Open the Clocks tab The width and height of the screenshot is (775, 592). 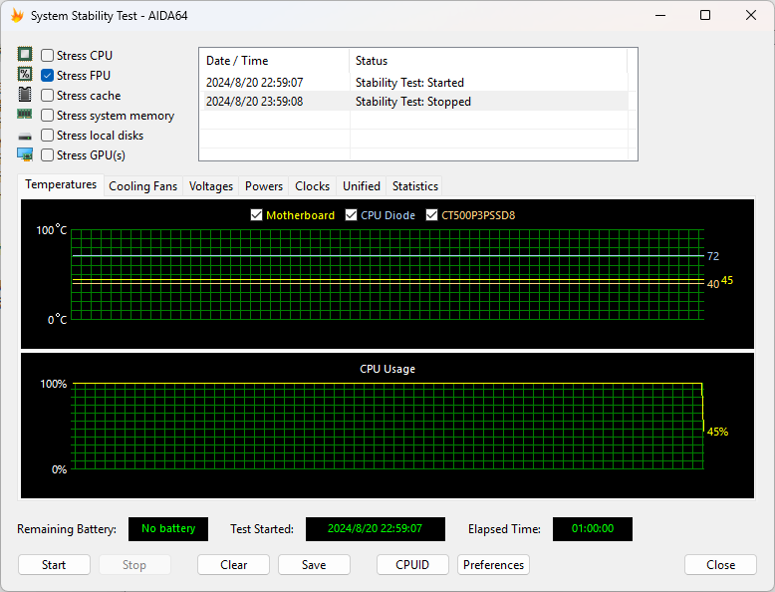tap(313, 186)
